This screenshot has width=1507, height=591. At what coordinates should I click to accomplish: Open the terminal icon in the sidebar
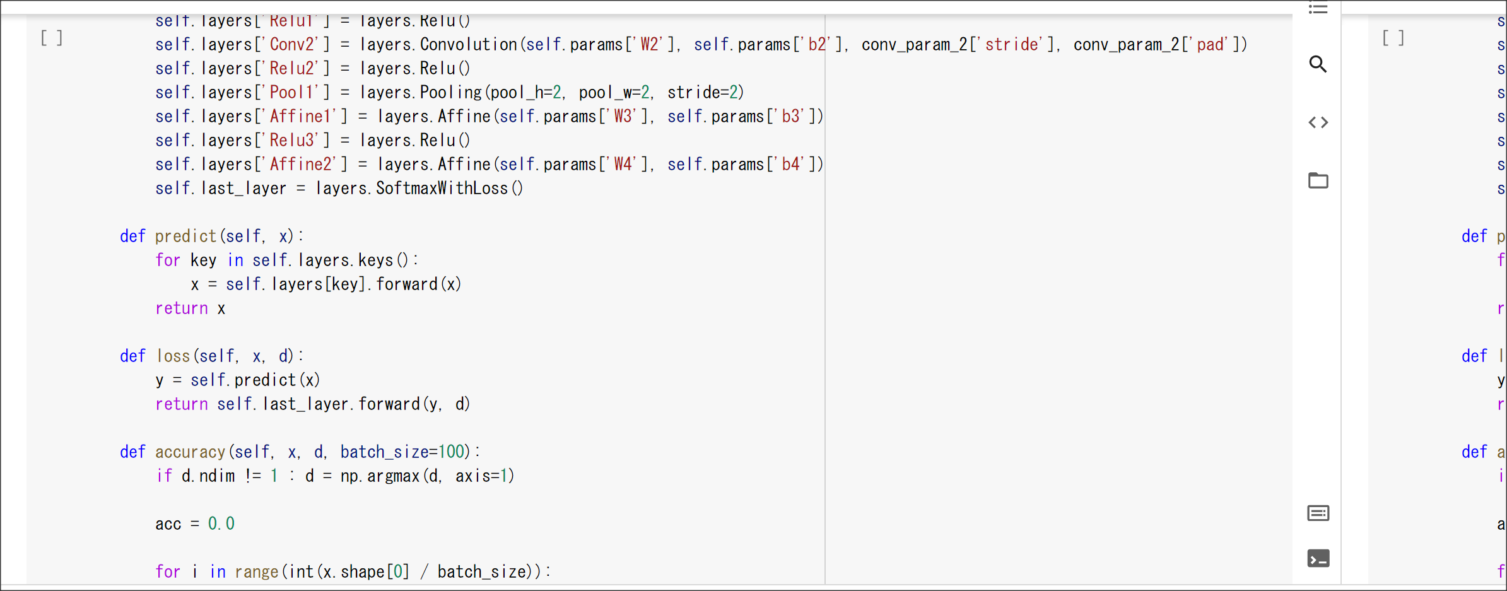point(1318,559)
